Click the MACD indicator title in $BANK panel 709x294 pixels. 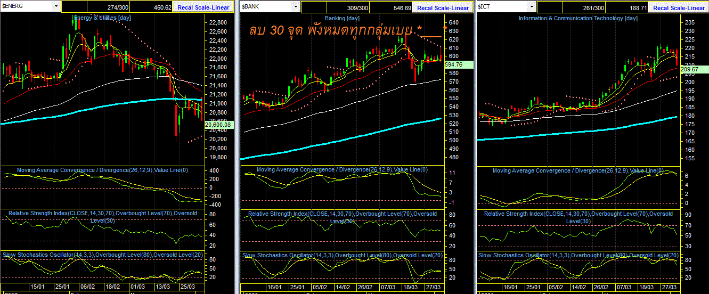(342, 169)
